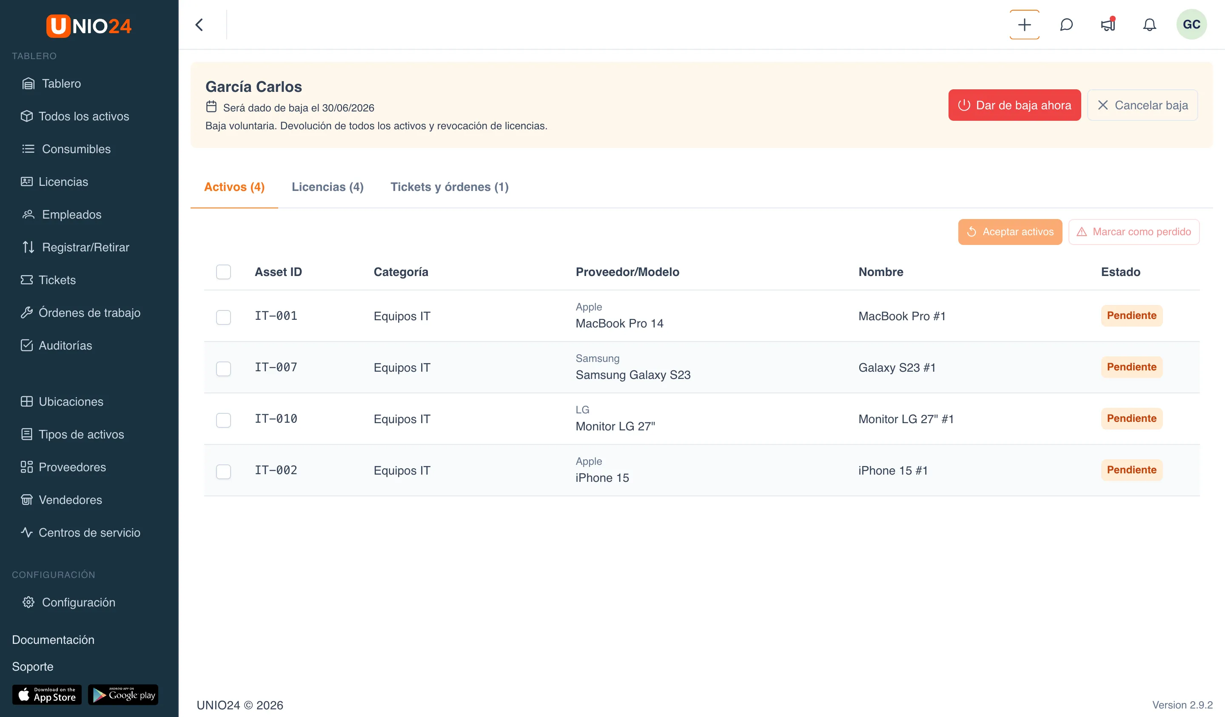Toggle the select-all checkbox in table header
The height and width of the screenshot is (717, 1225).
click(x=224, y=272)
